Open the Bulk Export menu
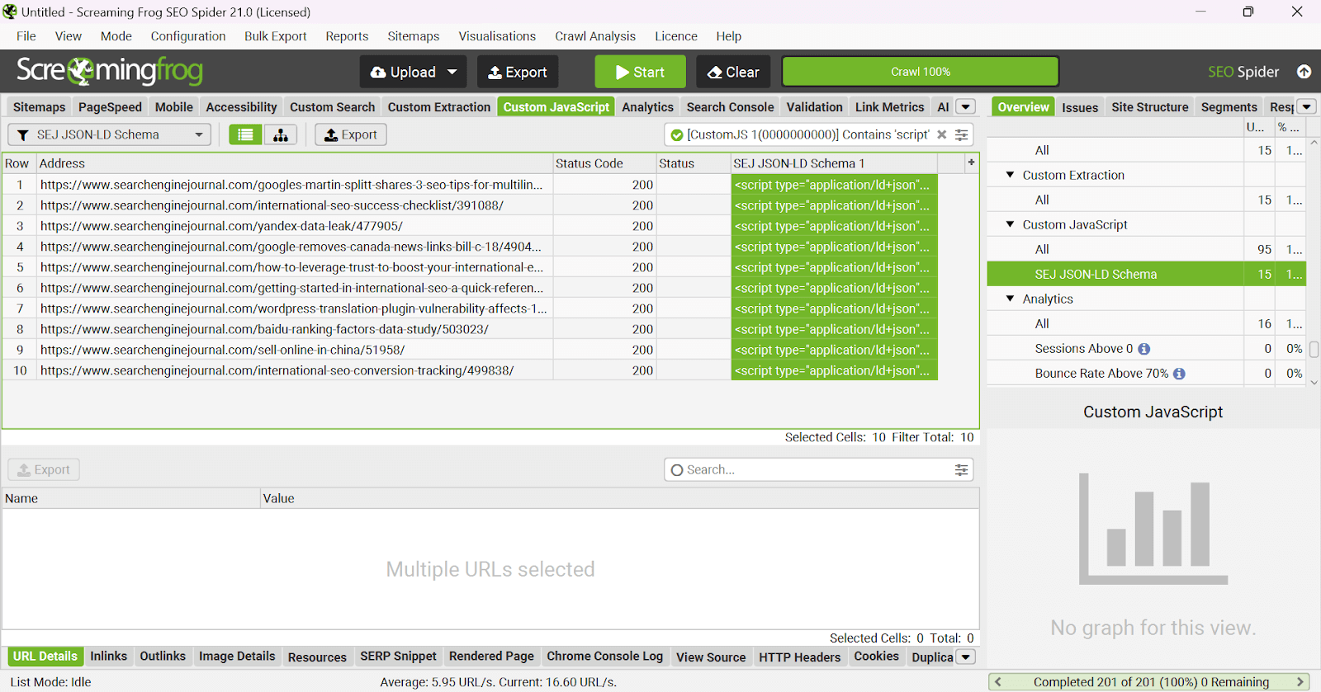This screenshot has width=1321, height=692. (x=275, y=36)
